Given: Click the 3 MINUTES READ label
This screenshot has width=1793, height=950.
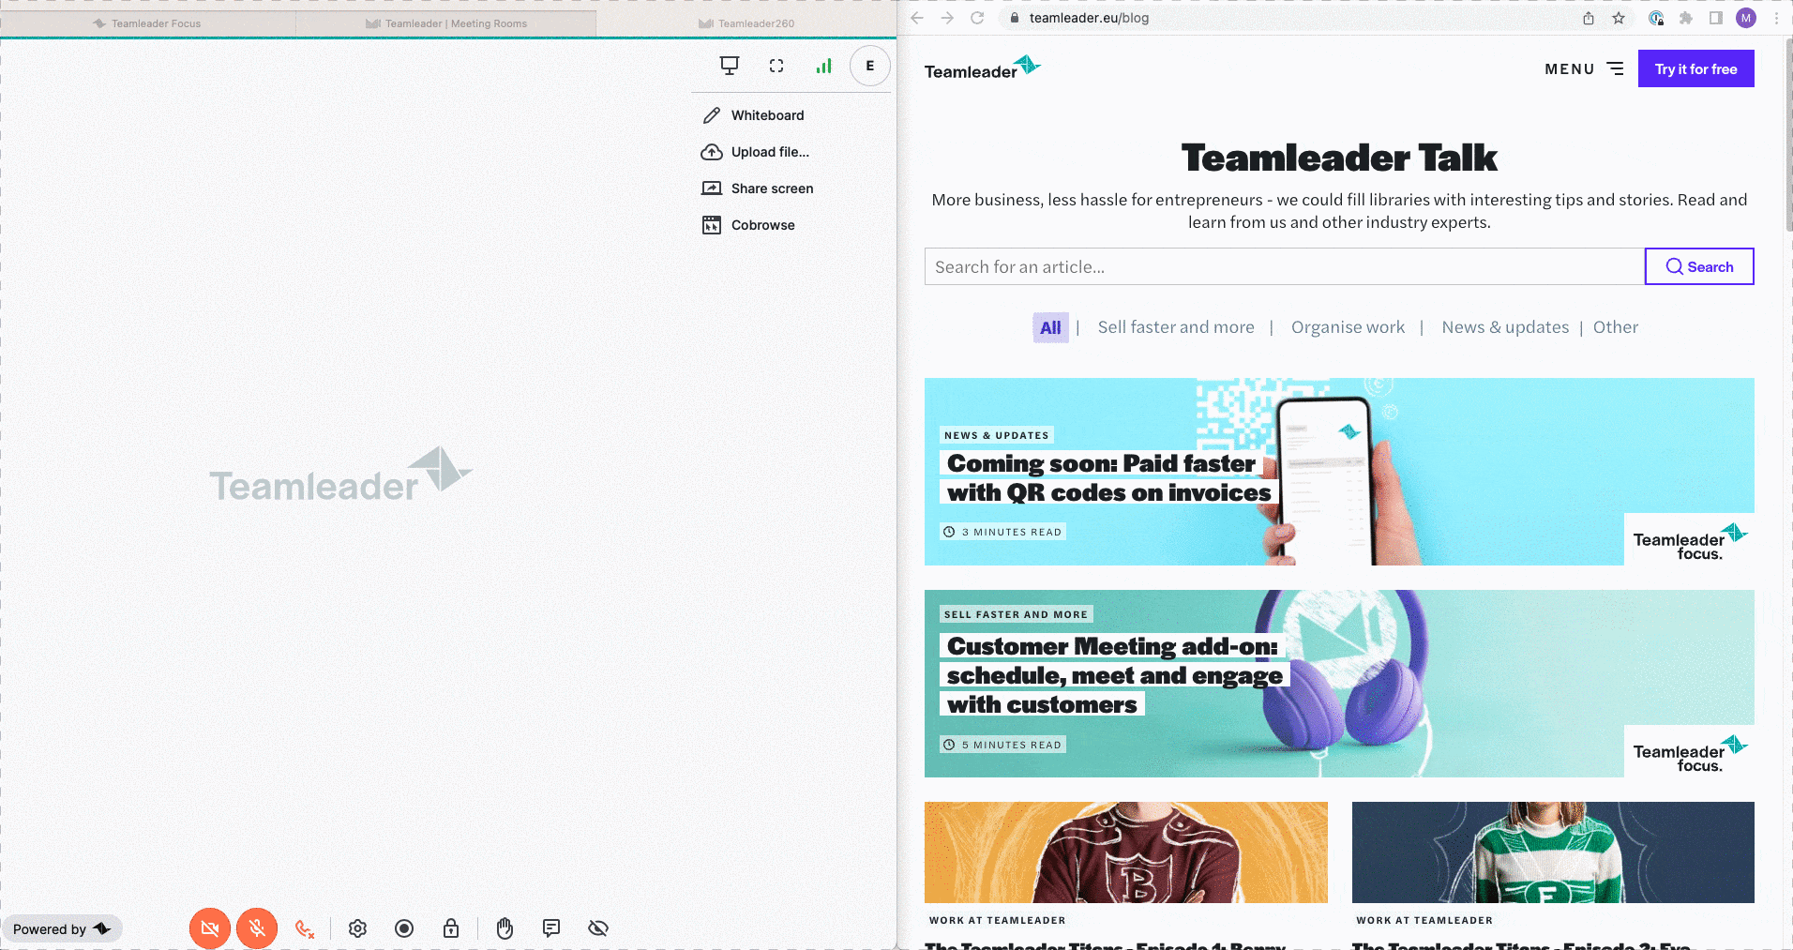Looking at the screenshot, I should pos(1002,532).
